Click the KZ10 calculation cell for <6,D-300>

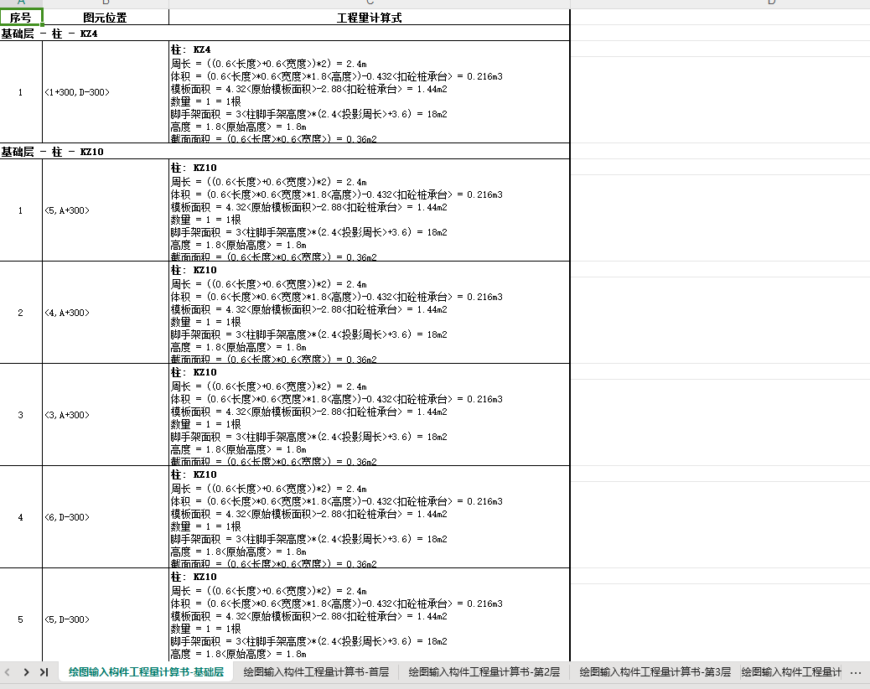370,517
